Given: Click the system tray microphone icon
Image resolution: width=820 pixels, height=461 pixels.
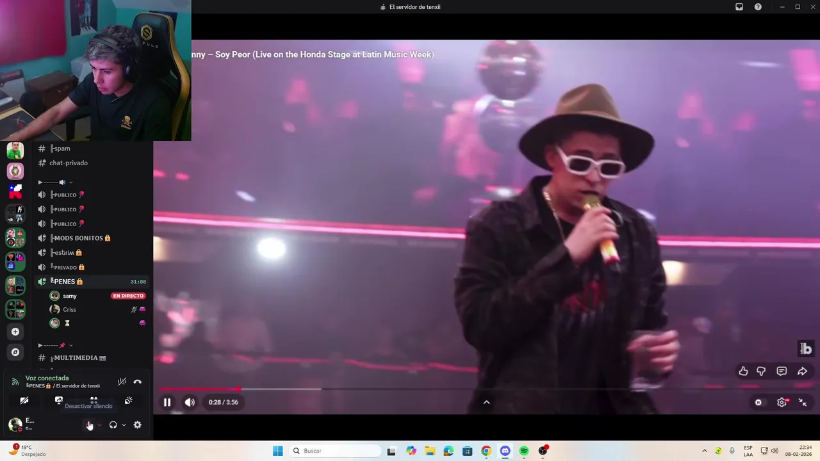Looking at the screenshot, I should 732,451.
